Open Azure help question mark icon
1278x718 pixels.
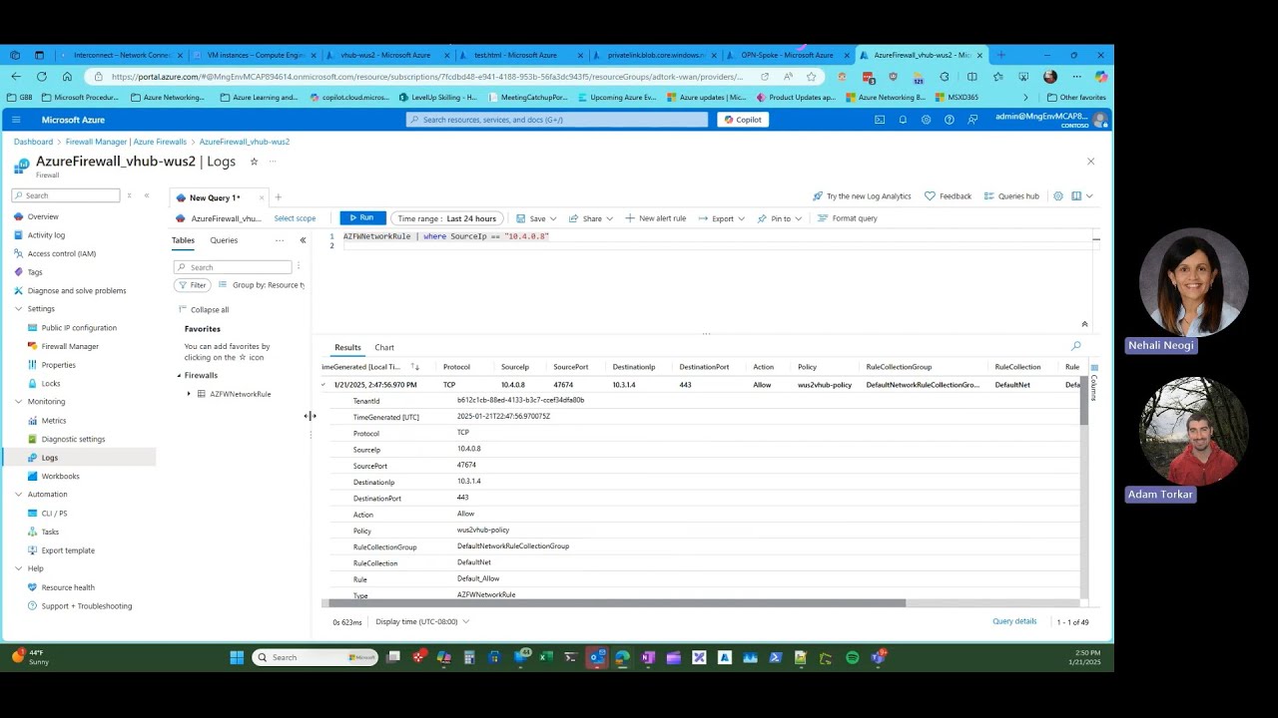pos(949,120)
